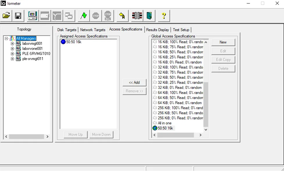Reset workers with the yellow arrow icon
Screen dimensions: 284x171
(122, 16)
